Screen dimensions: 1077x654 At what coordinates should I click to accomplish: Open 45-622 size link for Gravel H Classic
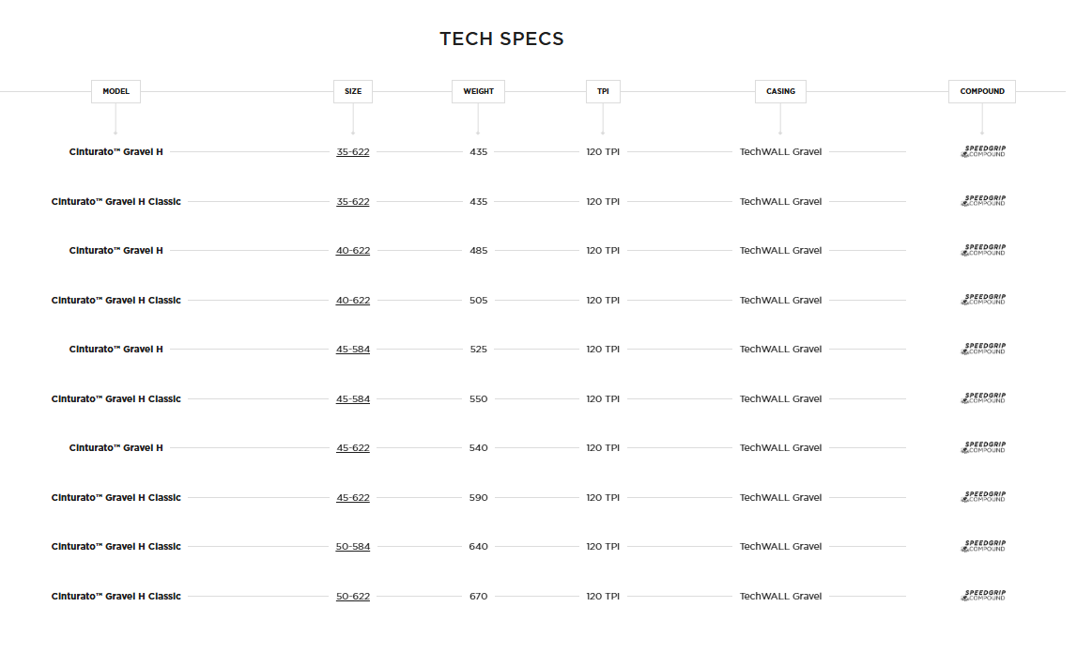click(353, 498)
